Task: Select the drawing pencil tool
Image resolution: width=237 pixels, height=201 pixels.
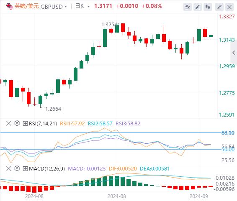Action: (x=198, y=7)
